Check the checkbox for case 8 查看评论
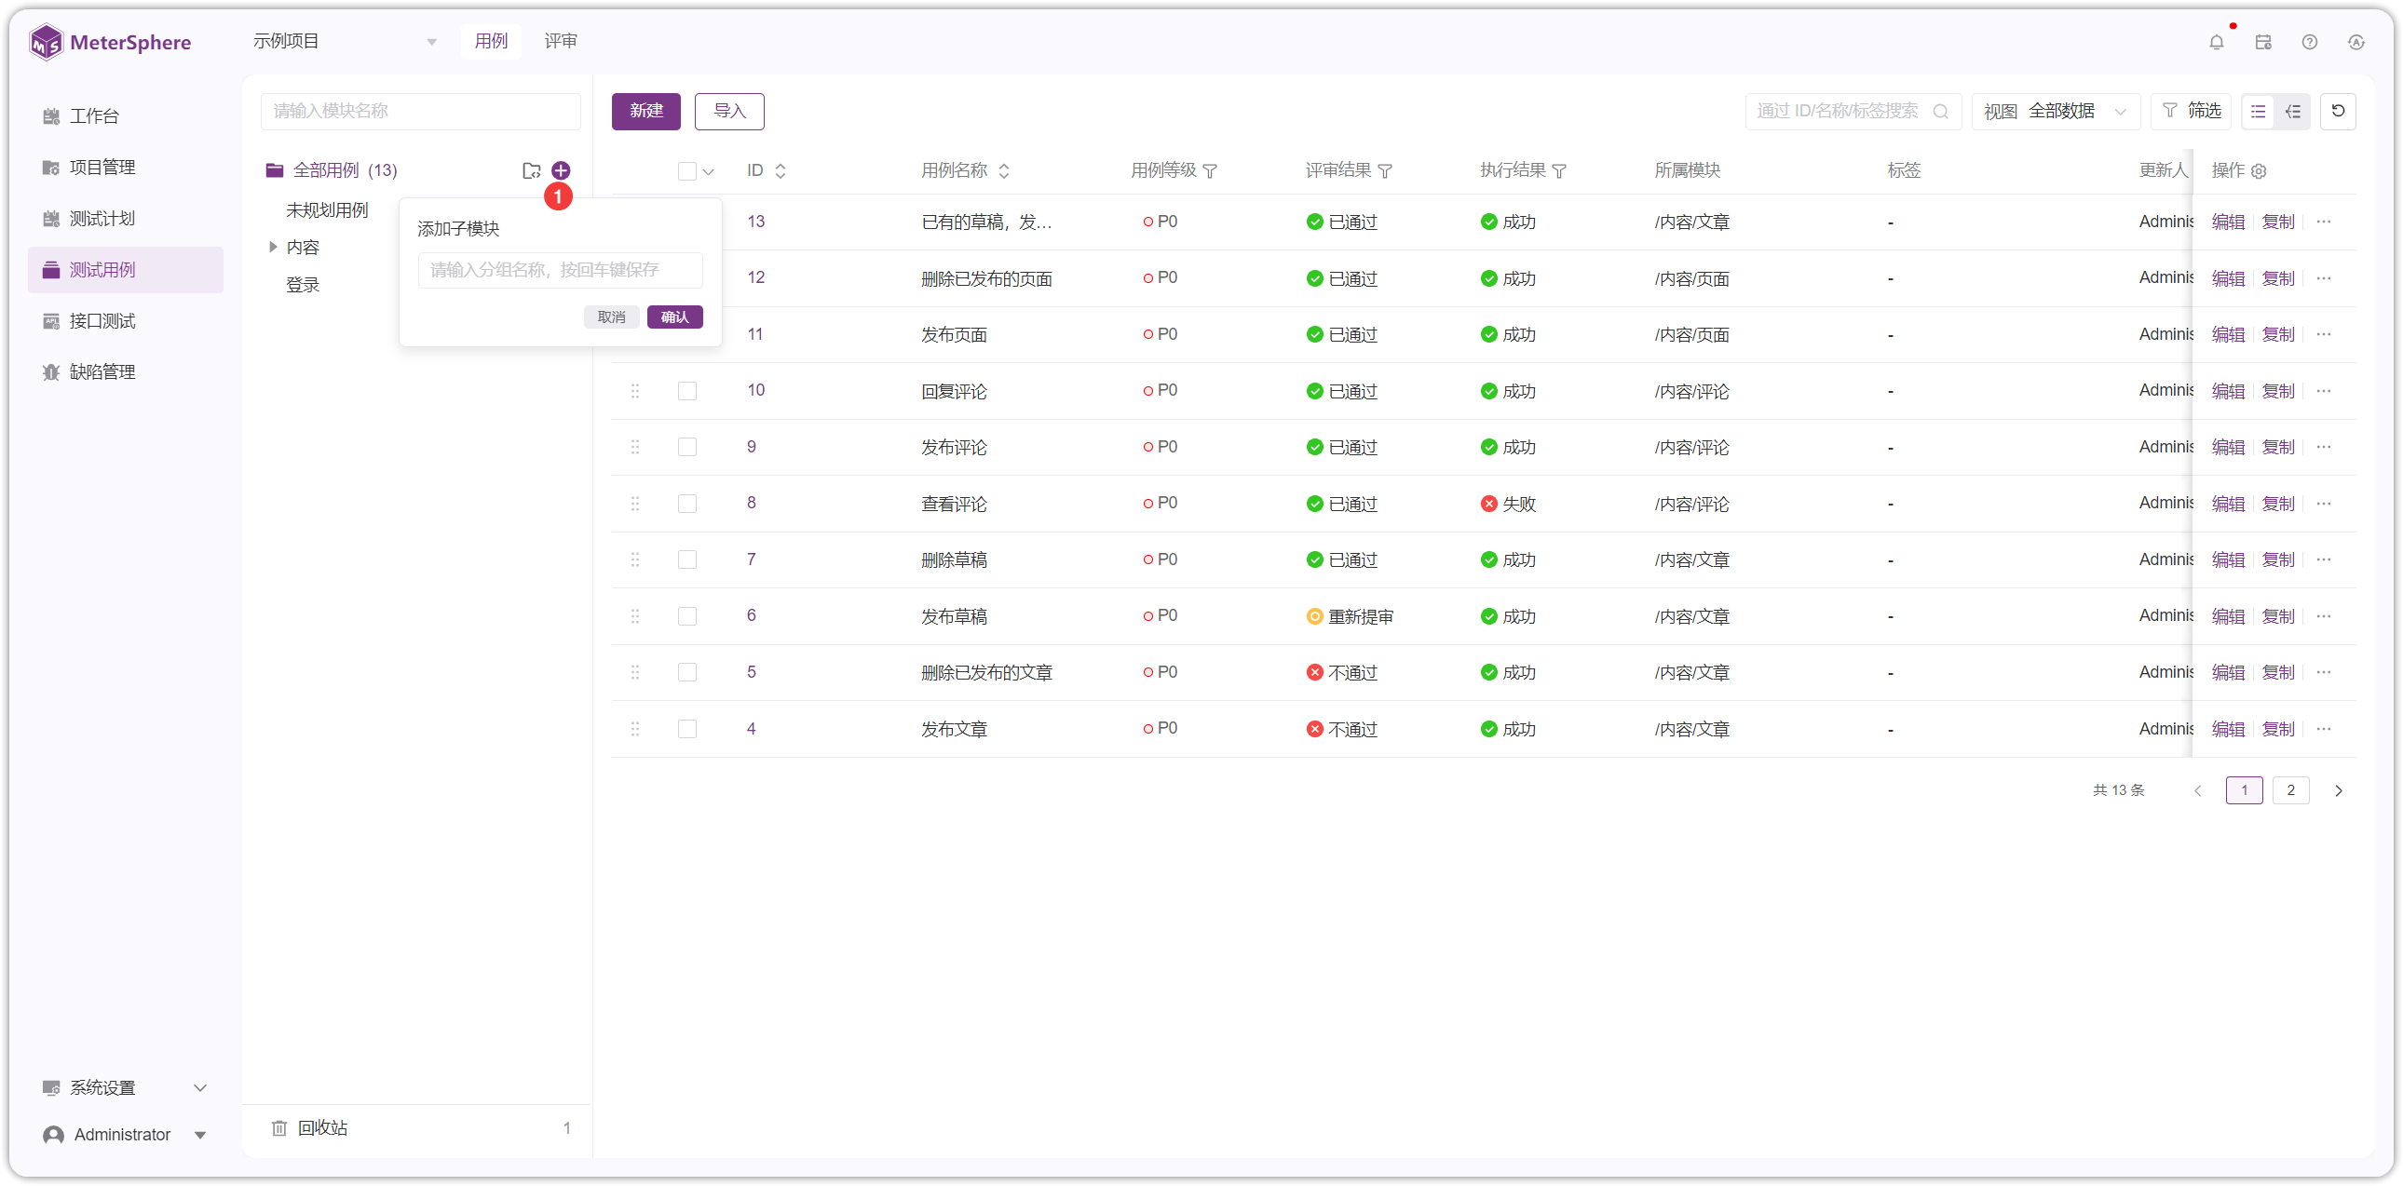The image size is (2403, 1186). coord(687,504)
